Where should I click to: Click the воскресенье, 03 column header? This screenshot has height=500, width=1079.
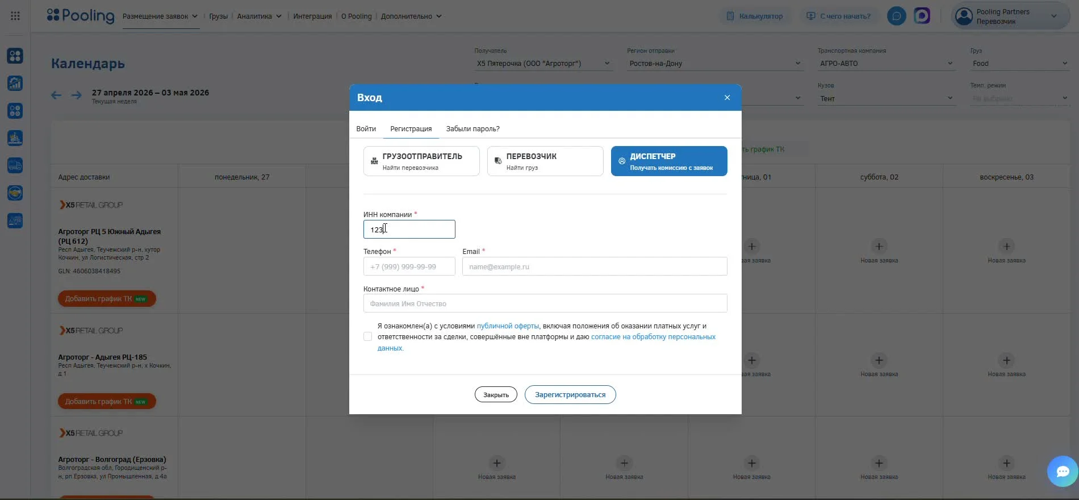click(x=1006, y=177)
